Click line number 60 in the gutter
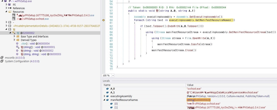Image resolution: width=277 pixels, height=110 pixels. point(111,20)
